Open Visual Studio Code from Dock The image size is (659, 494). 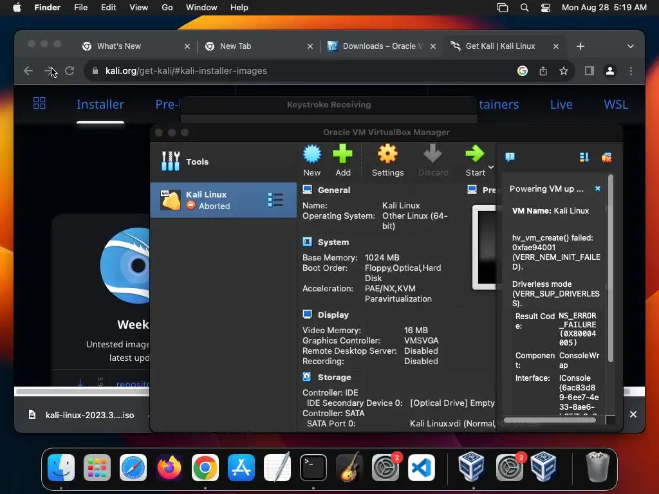pos(421,468)
